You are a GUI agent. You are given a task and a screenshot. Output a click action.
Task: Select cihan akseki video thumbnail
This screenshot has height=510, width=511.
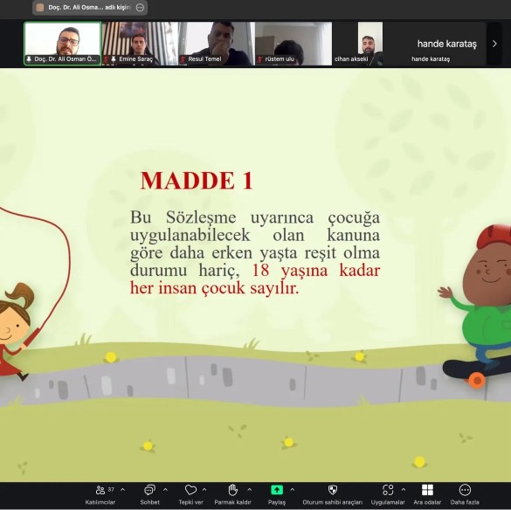[x=358, y=44]
